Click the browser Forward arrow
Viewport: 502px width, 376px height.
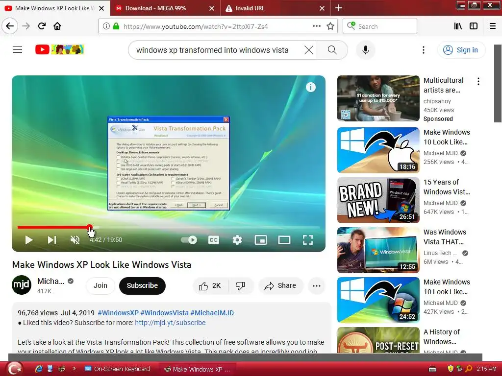(x=26, y=26)
